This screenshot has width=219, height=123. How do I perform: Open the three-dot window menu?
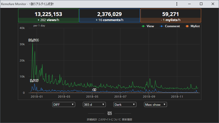coord(177,4)
